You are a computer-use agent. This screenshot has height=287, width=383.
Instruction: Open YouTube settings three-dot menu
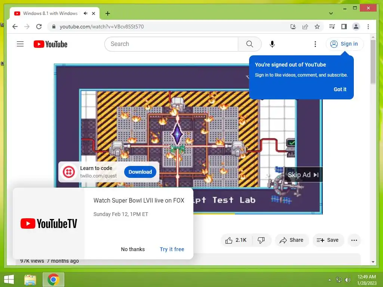click(x=315, y=44)
